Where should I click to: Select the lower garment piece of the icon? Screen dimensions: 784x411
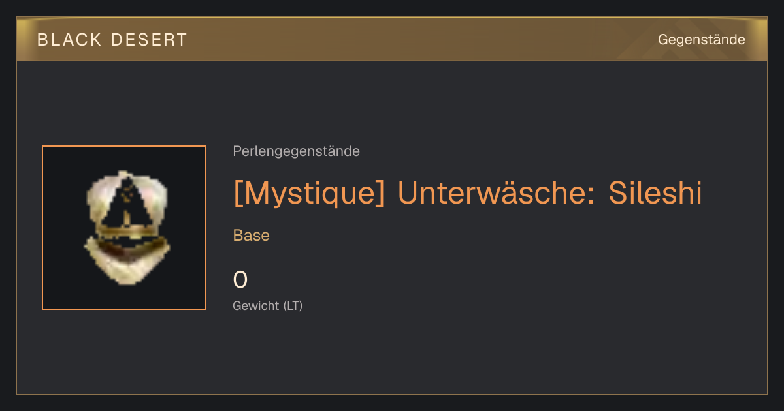127,261
